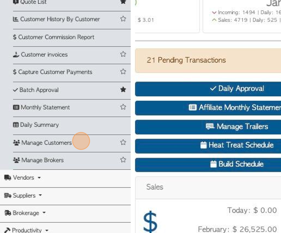
Task: Click the Customer History By Customer chart icon
Action: click(x=15, y=19)
